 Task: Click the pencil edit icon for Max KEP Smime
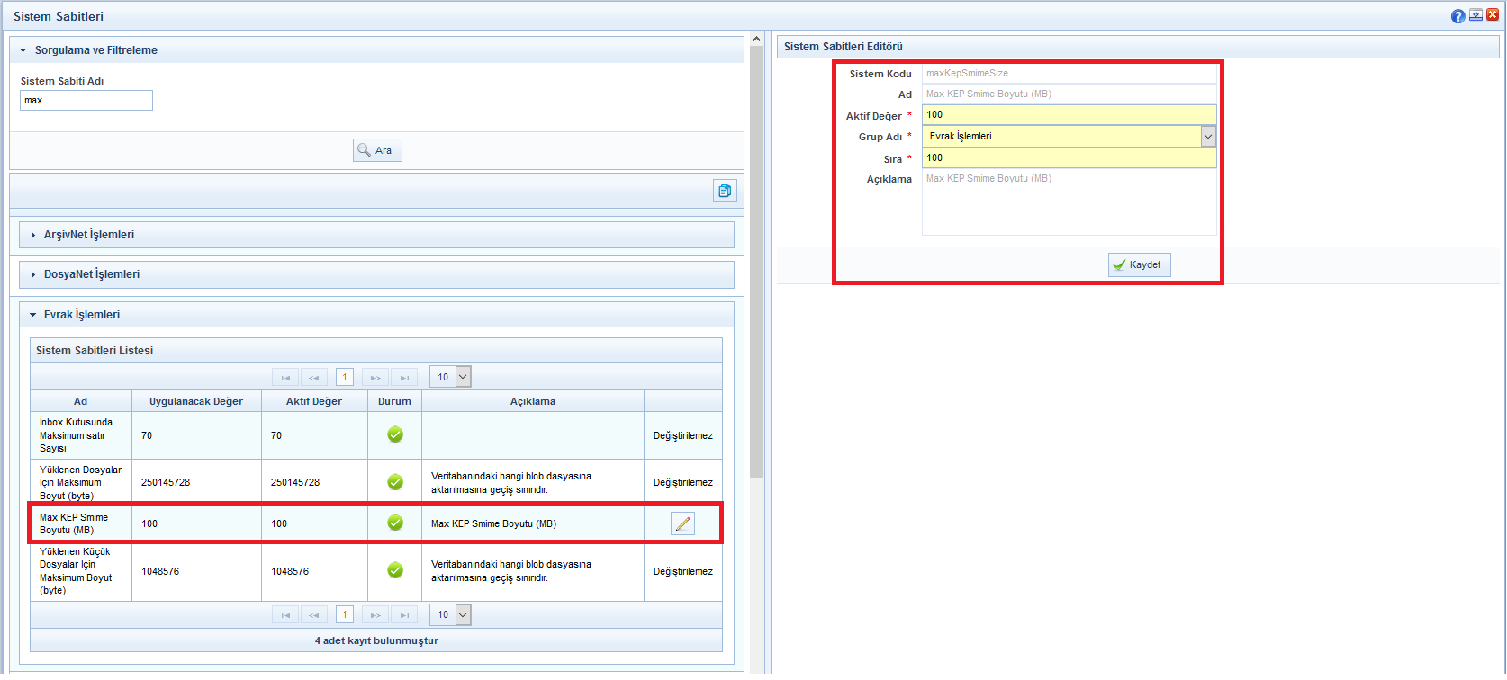pyautogui.click(x=682, y=523)
